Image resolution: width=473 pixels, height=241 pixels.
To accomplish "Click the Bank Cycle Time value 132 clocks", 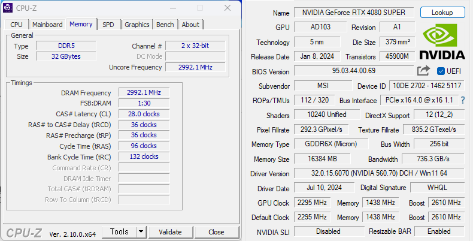I will click(144, 156).
